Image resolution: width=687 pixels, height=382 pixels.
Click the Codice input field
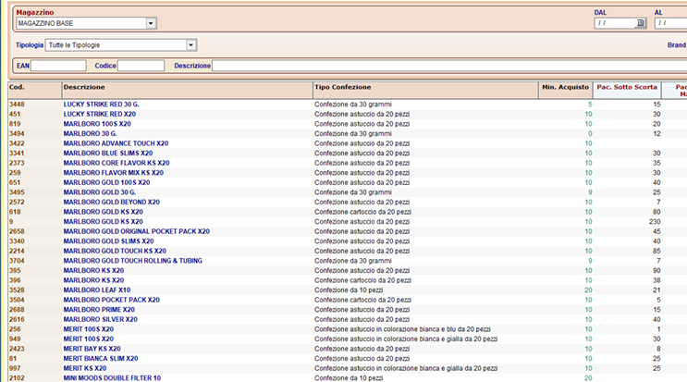click(141, 66)
